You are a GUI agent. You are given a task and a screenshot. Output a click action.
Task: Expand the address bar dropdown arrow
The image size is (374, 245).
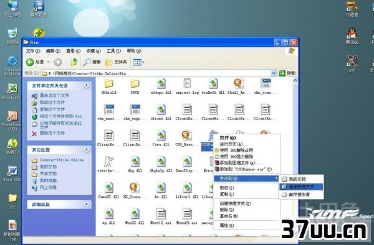(x=274, y=73)
